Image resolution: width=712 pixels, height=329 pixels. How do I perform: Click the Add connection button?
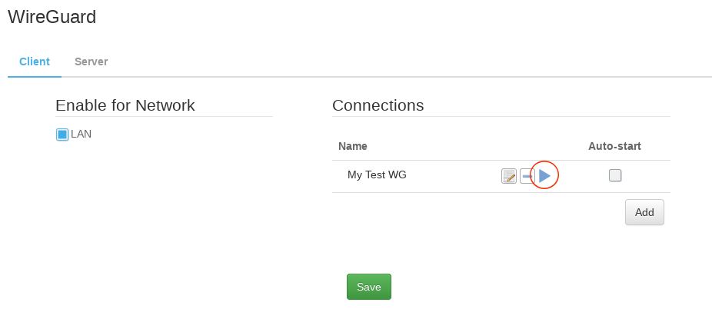644,212
